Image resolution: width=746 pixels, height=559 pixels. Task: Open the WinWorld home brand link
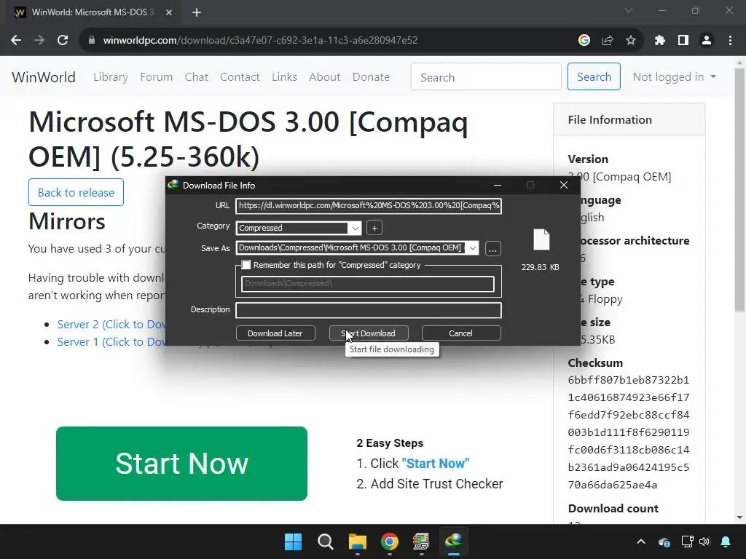(x=44, y=77)
